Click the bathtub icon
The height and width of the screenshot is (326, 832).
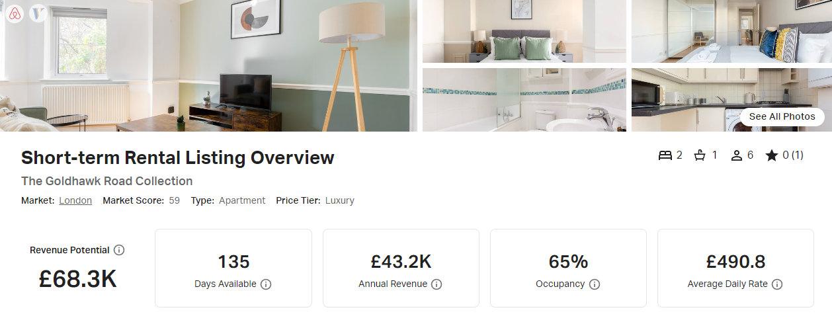tap(700, 155)
